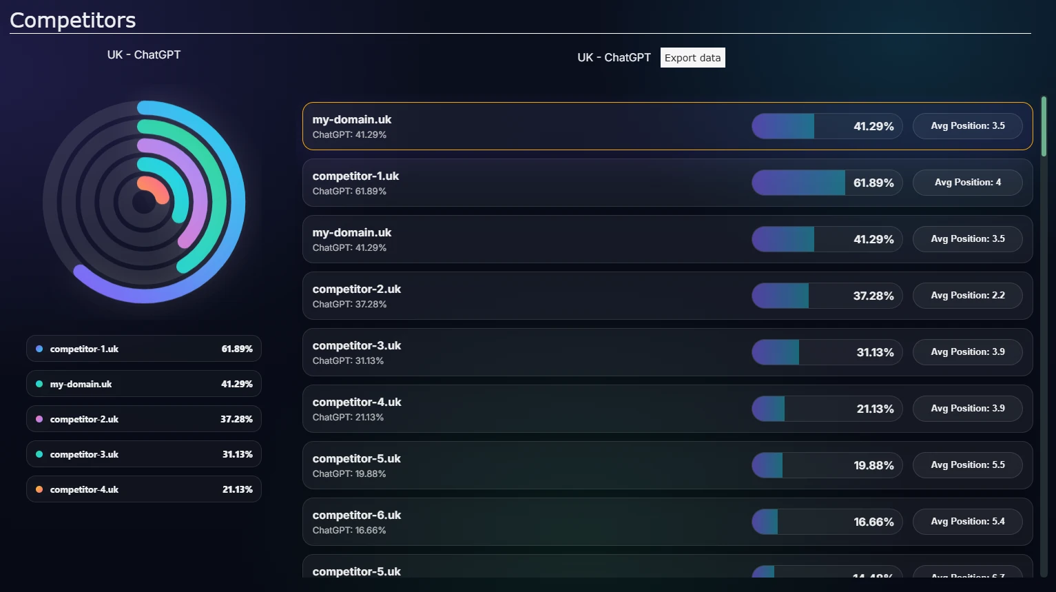Click the competitor-6.uk row name
Image resolution: width=1056 pixels, height=592 pixels.
356,516
